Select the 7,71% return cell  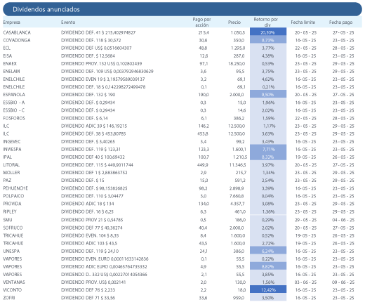point(268,149)
